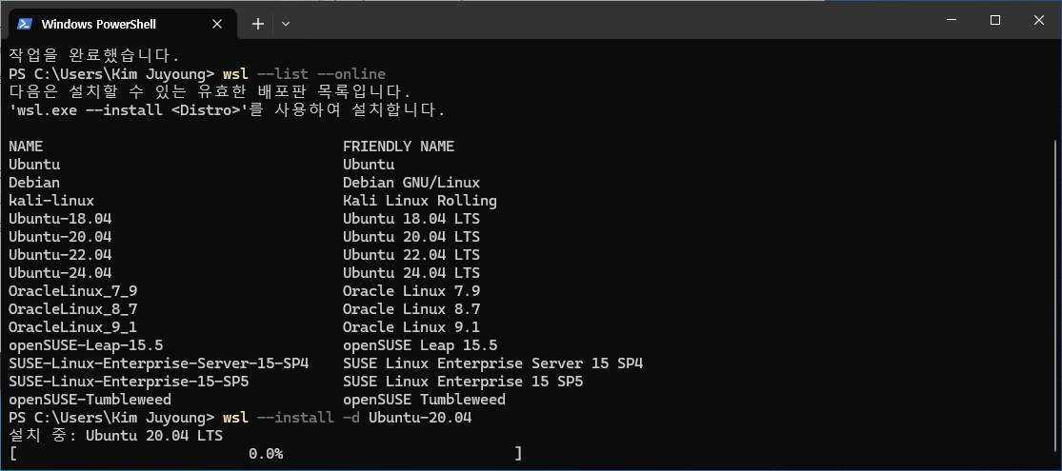This screenshot has height=471, width=1062.
Task: Click the Debian GNU/Linux friendly name
Action: coord(411,183)
